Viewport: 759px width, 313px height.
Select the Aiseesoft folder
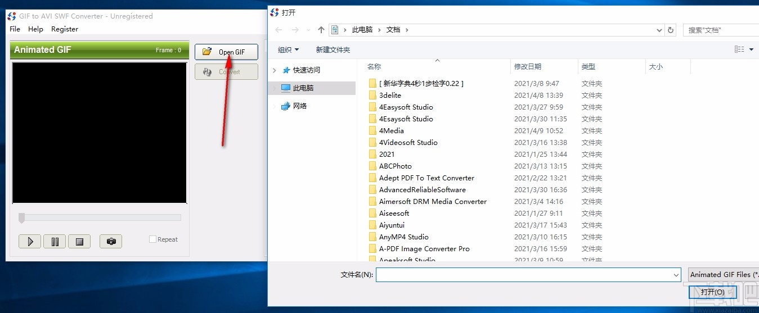[x=394, y=213]
